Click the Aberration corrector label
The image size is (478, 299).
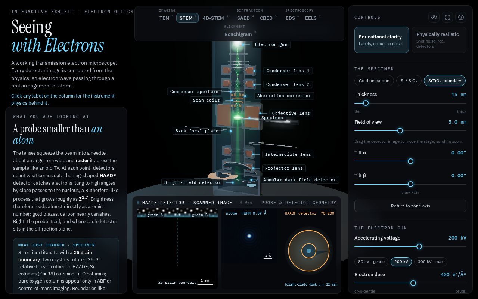[x=284, y=96]
